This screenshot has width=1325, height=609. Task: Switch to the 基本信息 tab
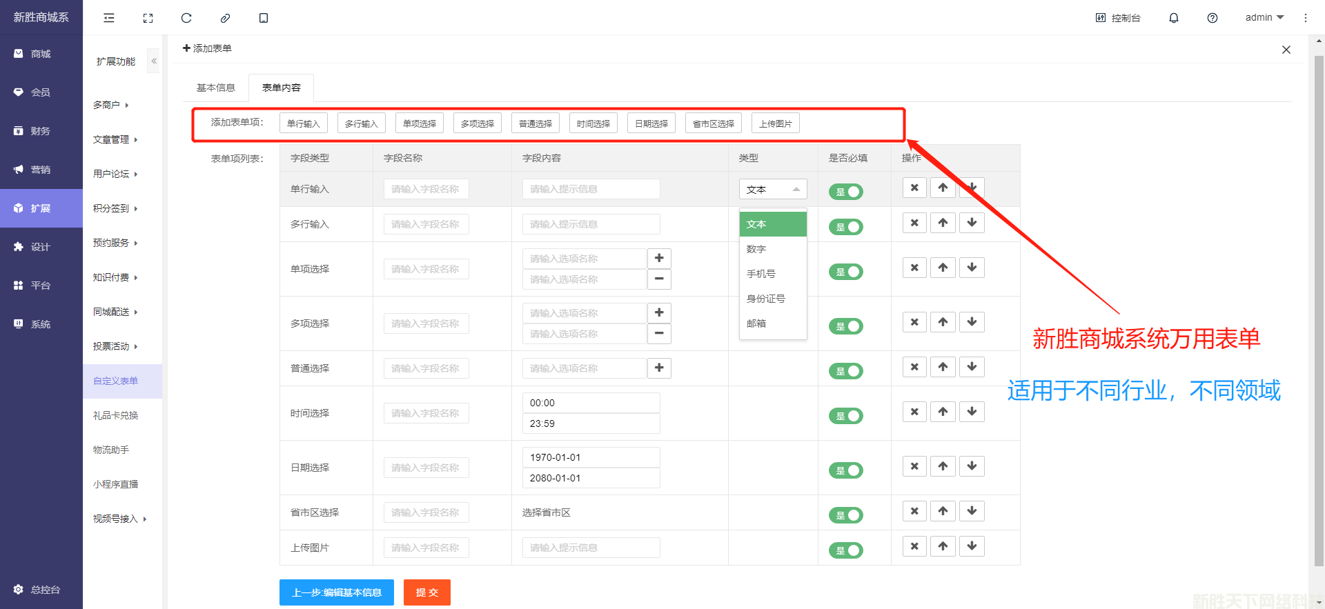coord(216,88)
